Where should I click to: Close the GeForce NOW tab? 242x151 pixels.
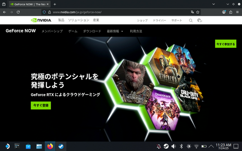[x=48, y=4]
